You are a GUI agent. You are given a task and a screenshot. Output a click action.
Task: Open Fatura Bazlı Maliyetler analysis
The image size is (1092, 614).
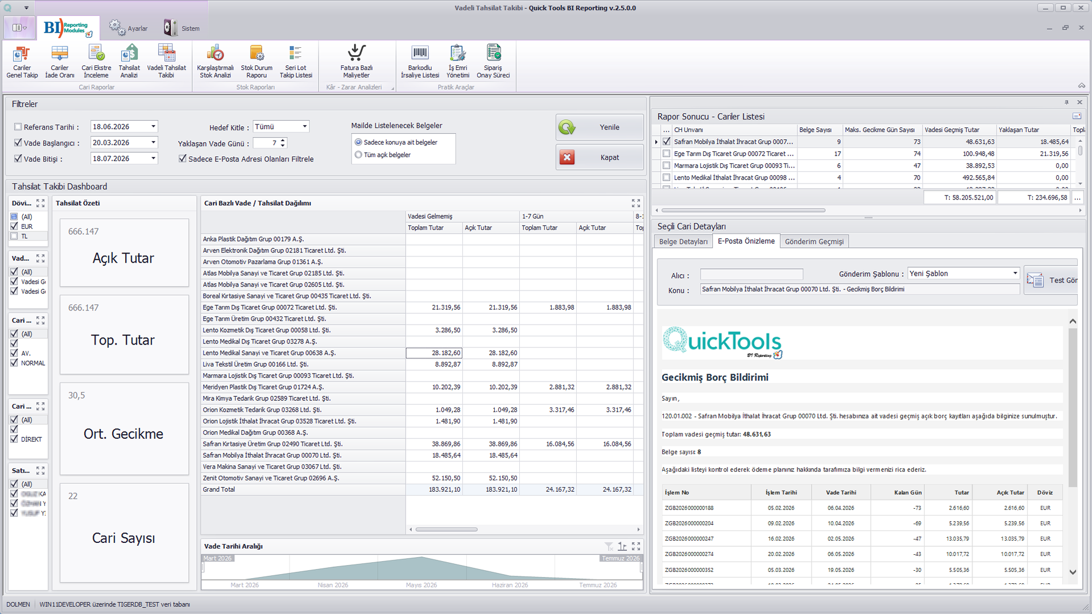point(357,61)
